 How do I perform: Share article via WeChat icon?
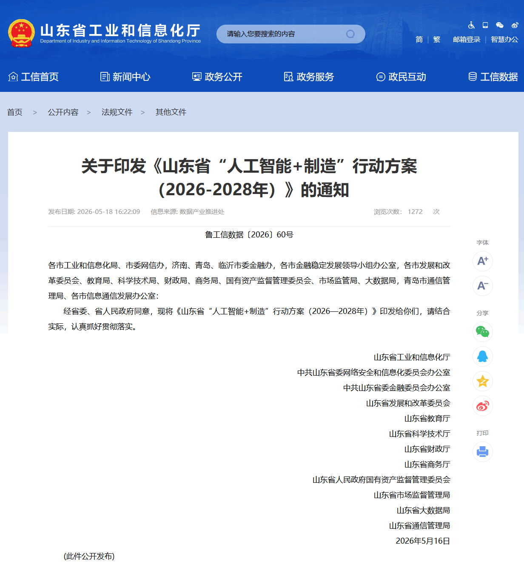tap(483, 331)
